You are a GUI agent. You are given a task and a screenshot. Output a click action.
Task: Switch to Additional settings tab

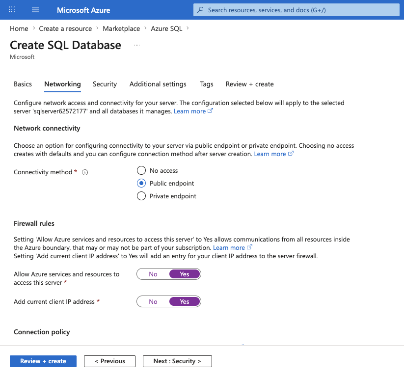click(158, 84)
